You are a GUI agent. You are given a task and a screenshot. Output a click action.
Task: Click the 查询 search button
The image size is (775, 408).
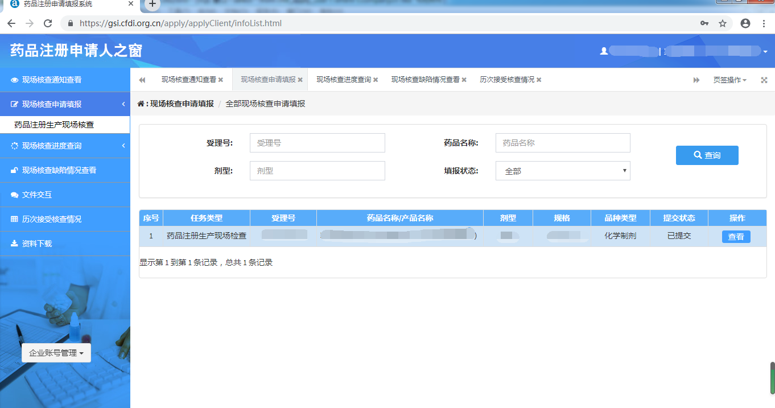pos(707,155)
